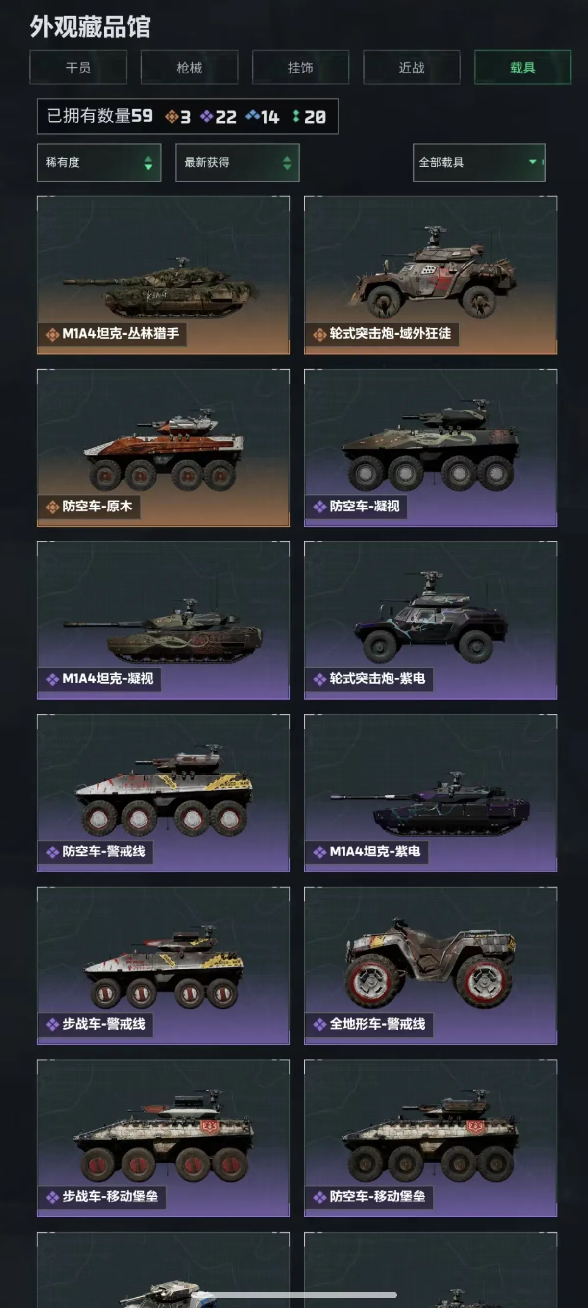Viewport: 588px width, 1308px height.
Task: Select the 近战 category tab
Action: tap(412, 67)
